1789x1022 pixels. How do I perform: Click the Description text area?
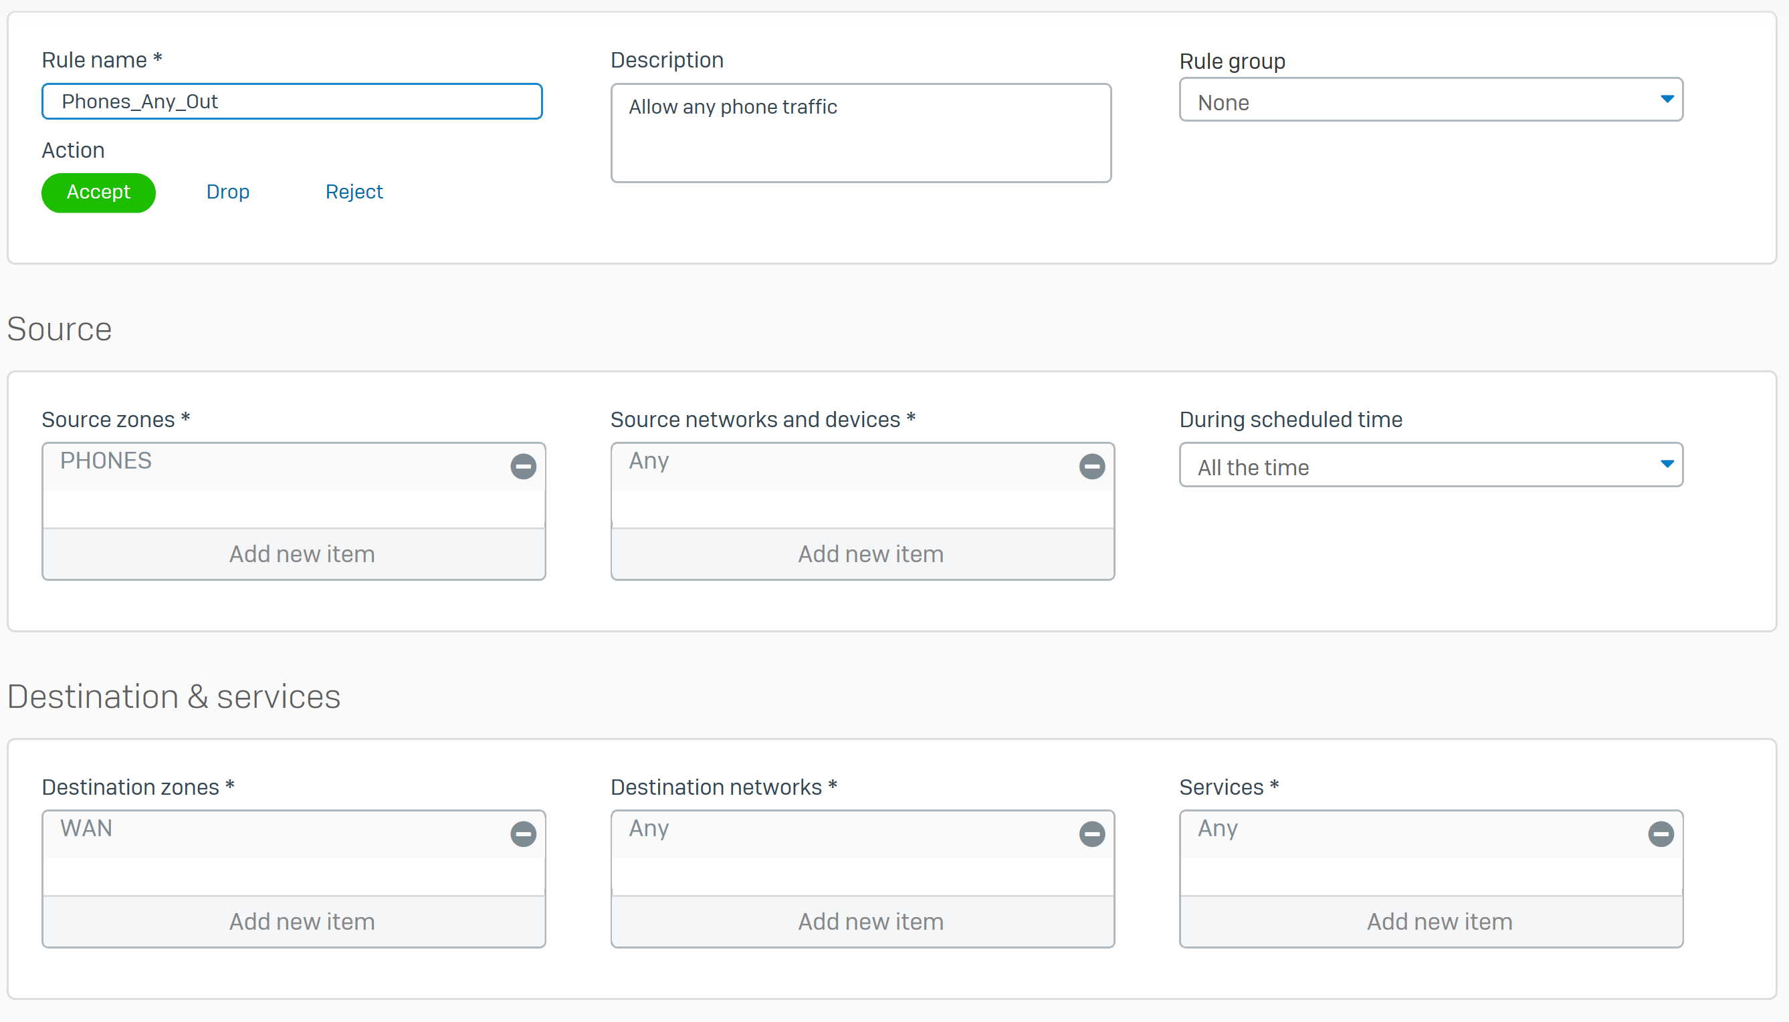pos(861,134)
